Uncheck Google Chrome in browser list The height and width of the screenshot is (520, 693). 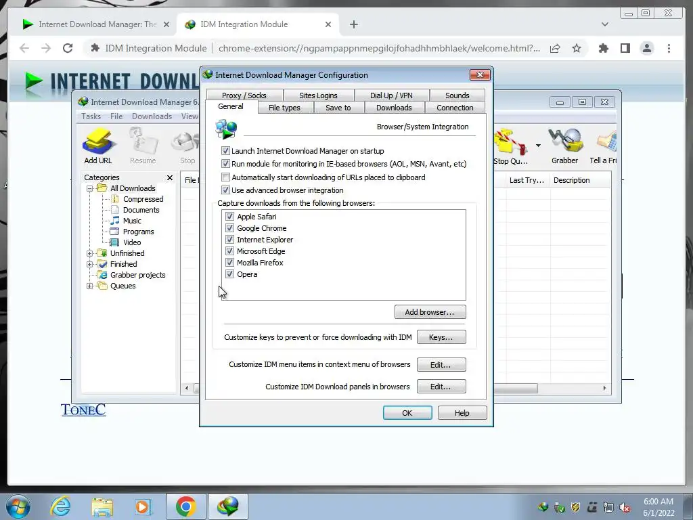point(229,227)
